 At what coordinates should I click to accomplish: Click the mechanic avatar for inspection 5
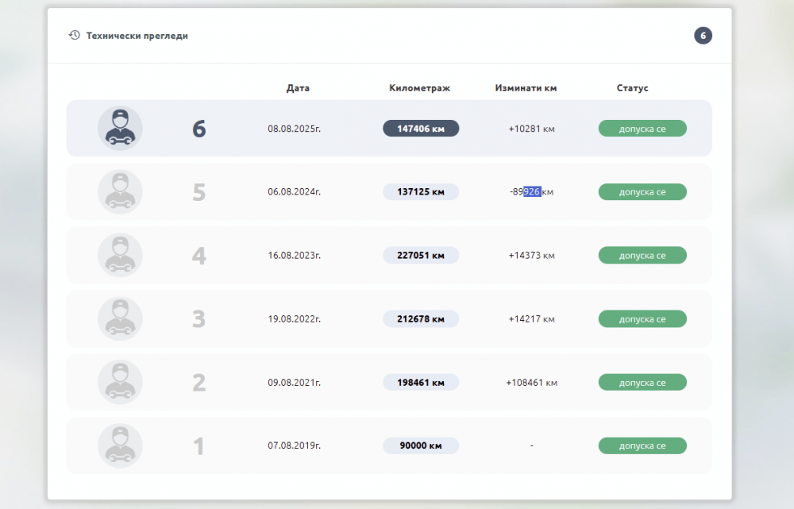pyautogui.click(x=120, y=192)
